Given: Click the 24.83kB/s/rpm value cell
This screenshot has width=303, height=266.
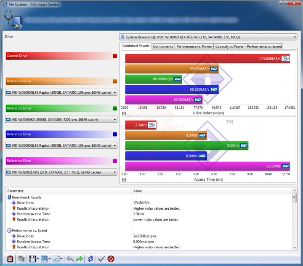Looking at the screenshot, I should [x=144, y=236].
